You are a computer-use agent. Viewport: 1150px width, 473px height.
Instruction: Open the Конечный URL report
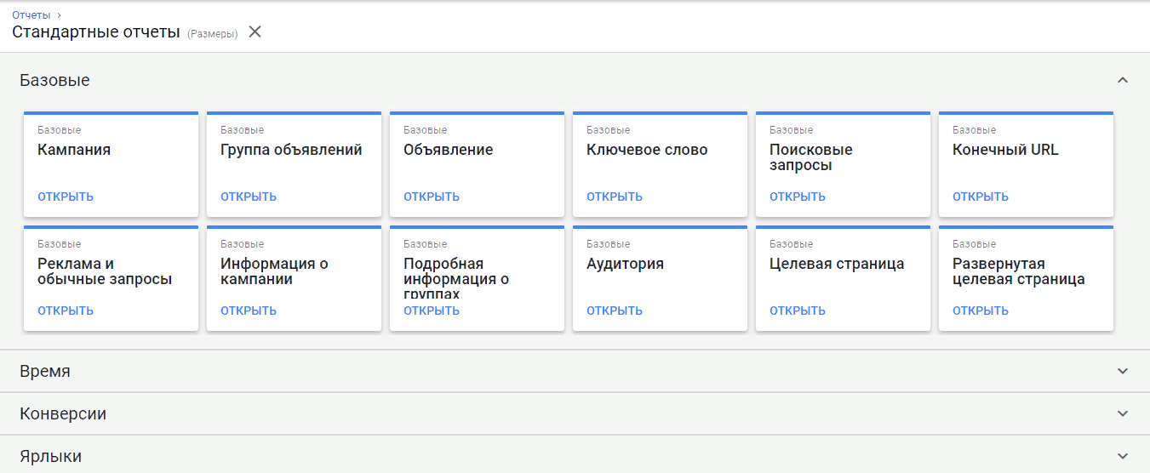pyautogui.click(x=981, y=197)
